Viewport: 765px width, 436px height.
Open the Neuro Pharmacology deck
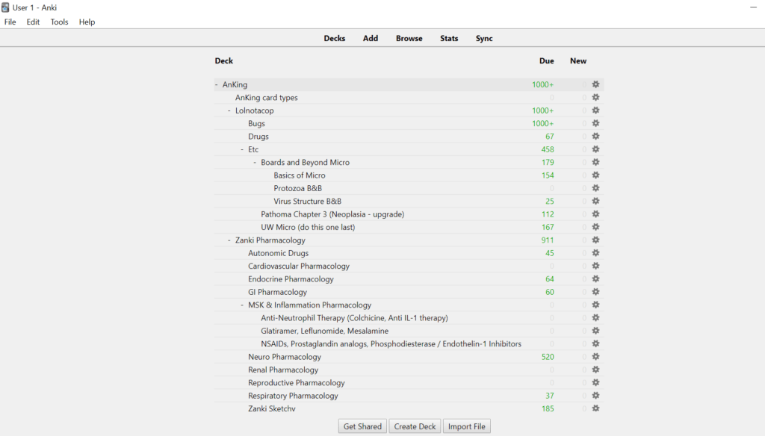click(285, 357)
